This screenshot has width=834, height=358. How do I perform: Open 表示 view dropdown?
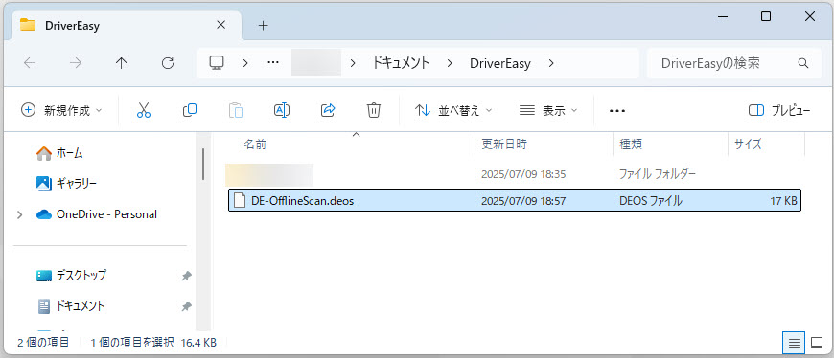pyautogui.click(x=547, y=110)
